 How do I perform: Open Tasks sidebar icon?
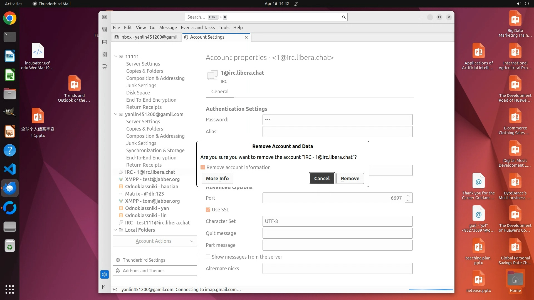(105, 54)
